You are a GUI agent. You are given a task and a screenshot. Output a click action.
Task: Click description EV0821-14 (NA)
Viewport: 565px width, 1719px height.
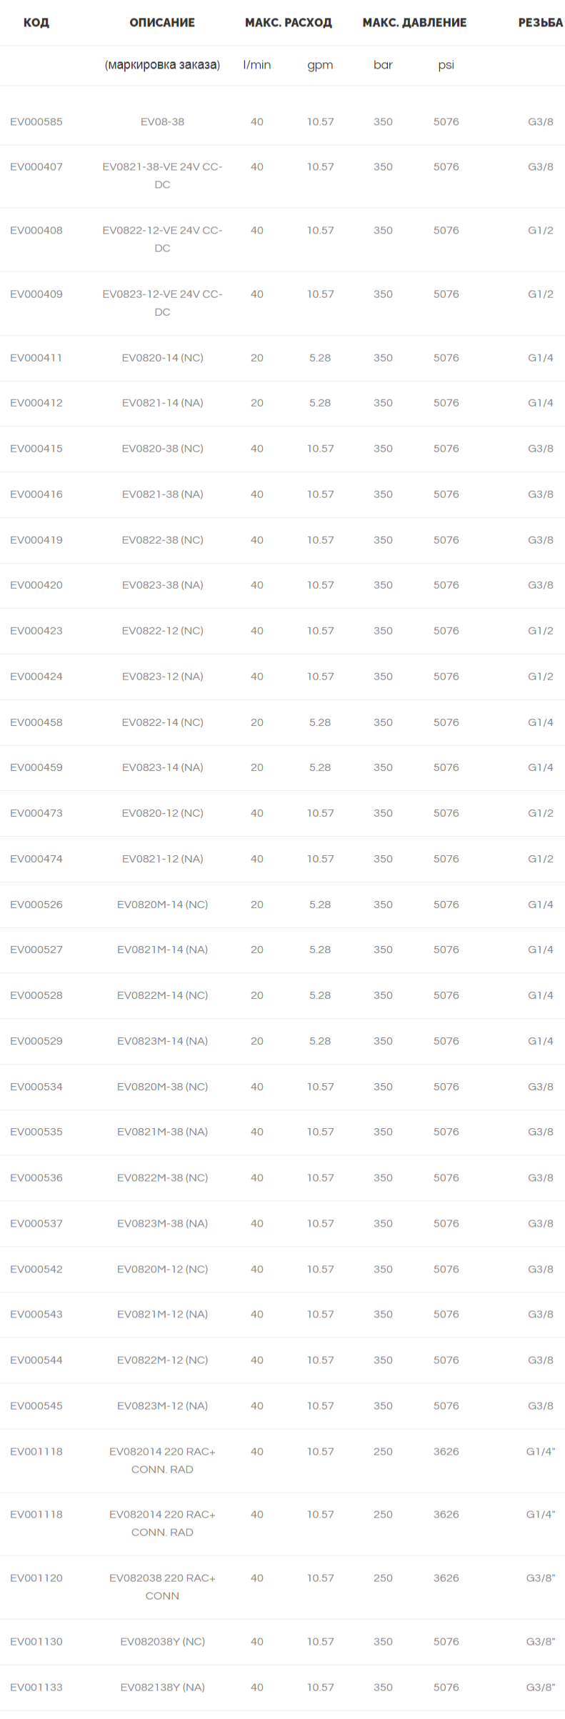[162, 403]
